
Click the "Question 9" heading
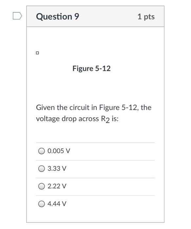coord(58,16)
